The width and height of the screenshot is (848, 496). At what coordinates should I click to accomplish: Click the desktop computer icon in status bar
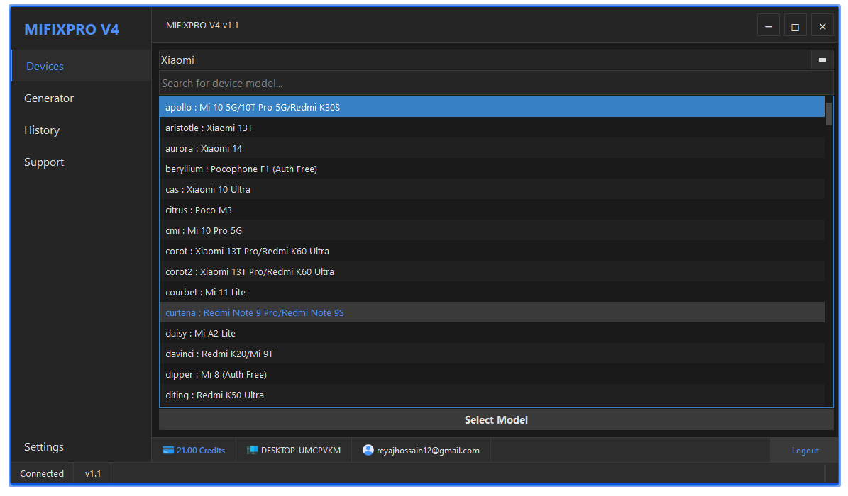point(252,451)
